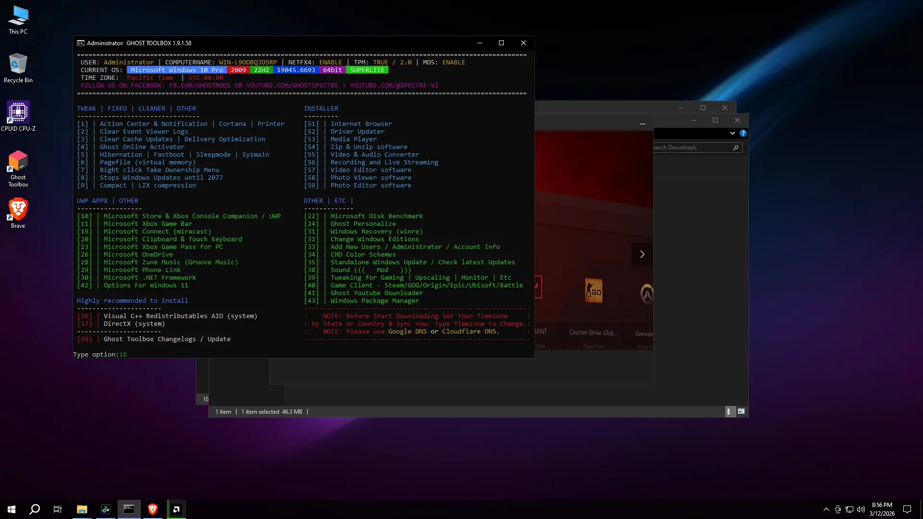Open the Windows Start menu
The image size is (923, 519).
click(12, 509)
